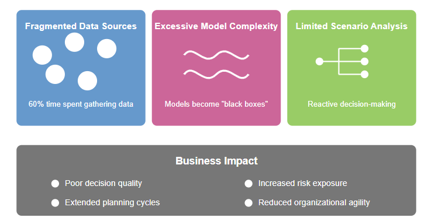
Task: Select the Excessive Model Complexity heading
Action: click(216, 26)
